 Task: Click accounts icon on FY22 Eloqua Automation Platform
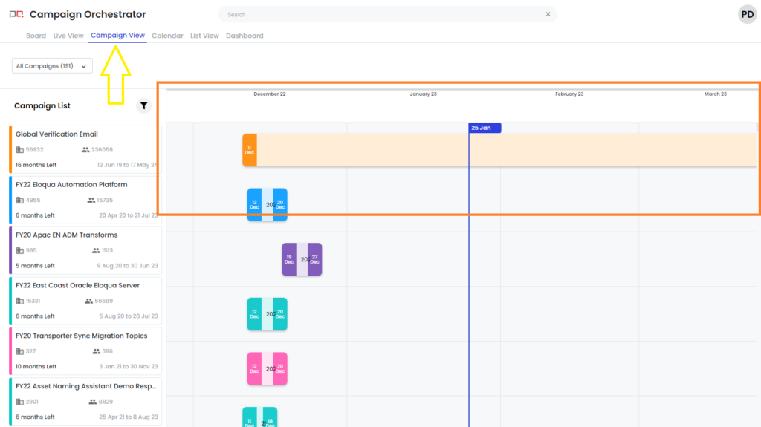pos(20,201)
